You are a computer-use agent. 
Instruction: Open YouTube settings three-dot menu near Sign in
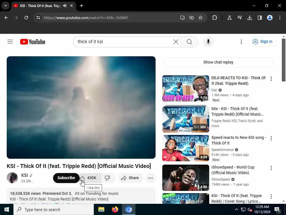pyautogui.click(x=241, y=42)
